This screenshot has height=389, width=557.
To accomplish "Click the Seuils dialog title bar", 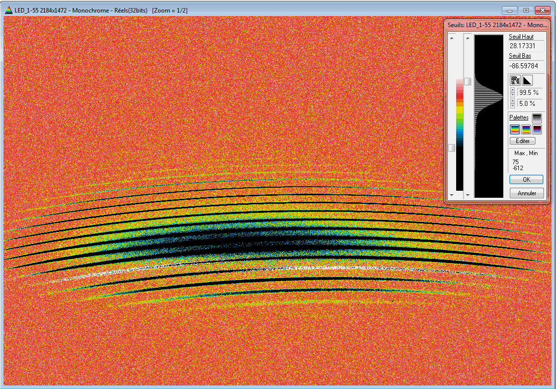I will 497,25.
